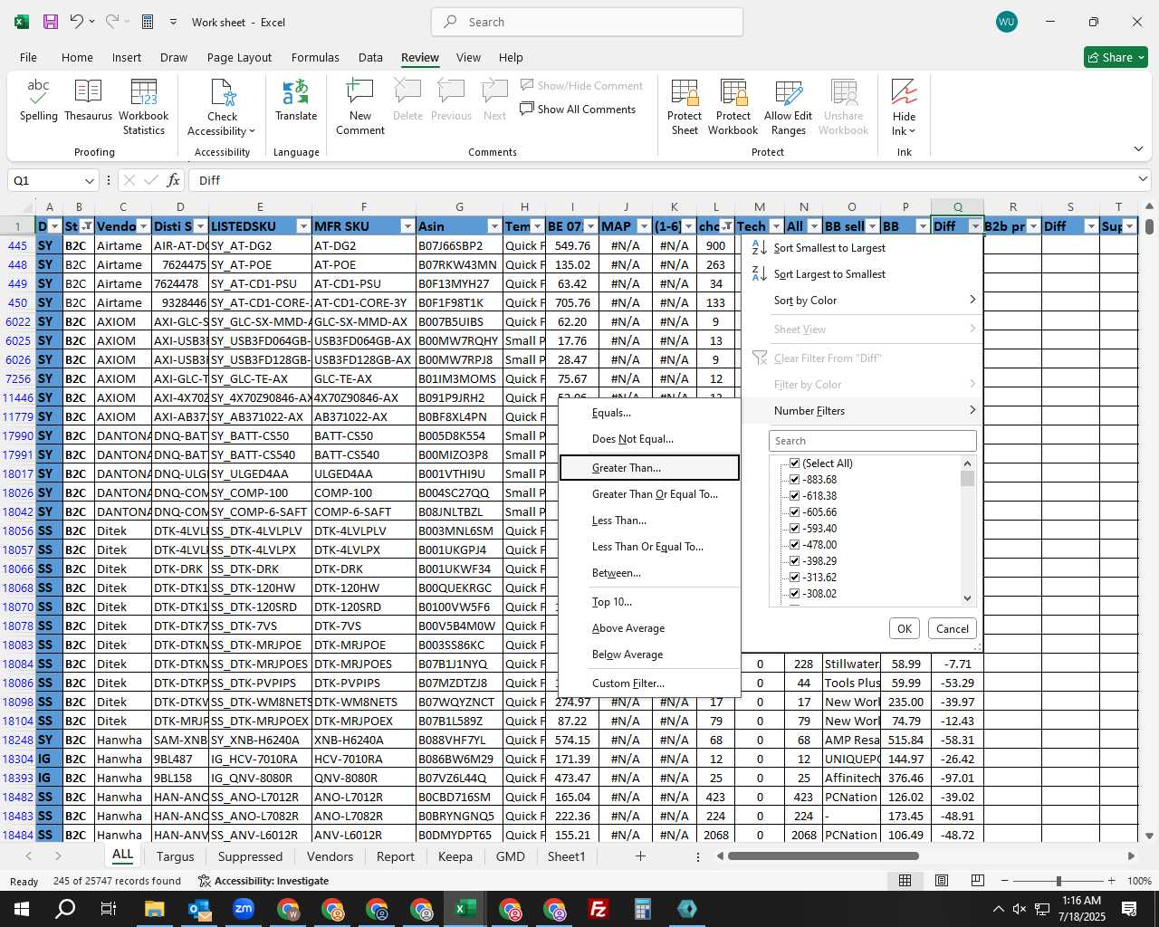This screenshot has width=1159, height=927.
Task: Click the zoom in plus button
Action: click(1111, 881)
